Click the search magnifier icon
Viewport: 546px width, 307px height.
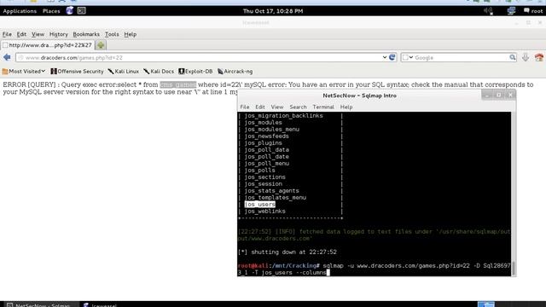click(x=513, y=57)
